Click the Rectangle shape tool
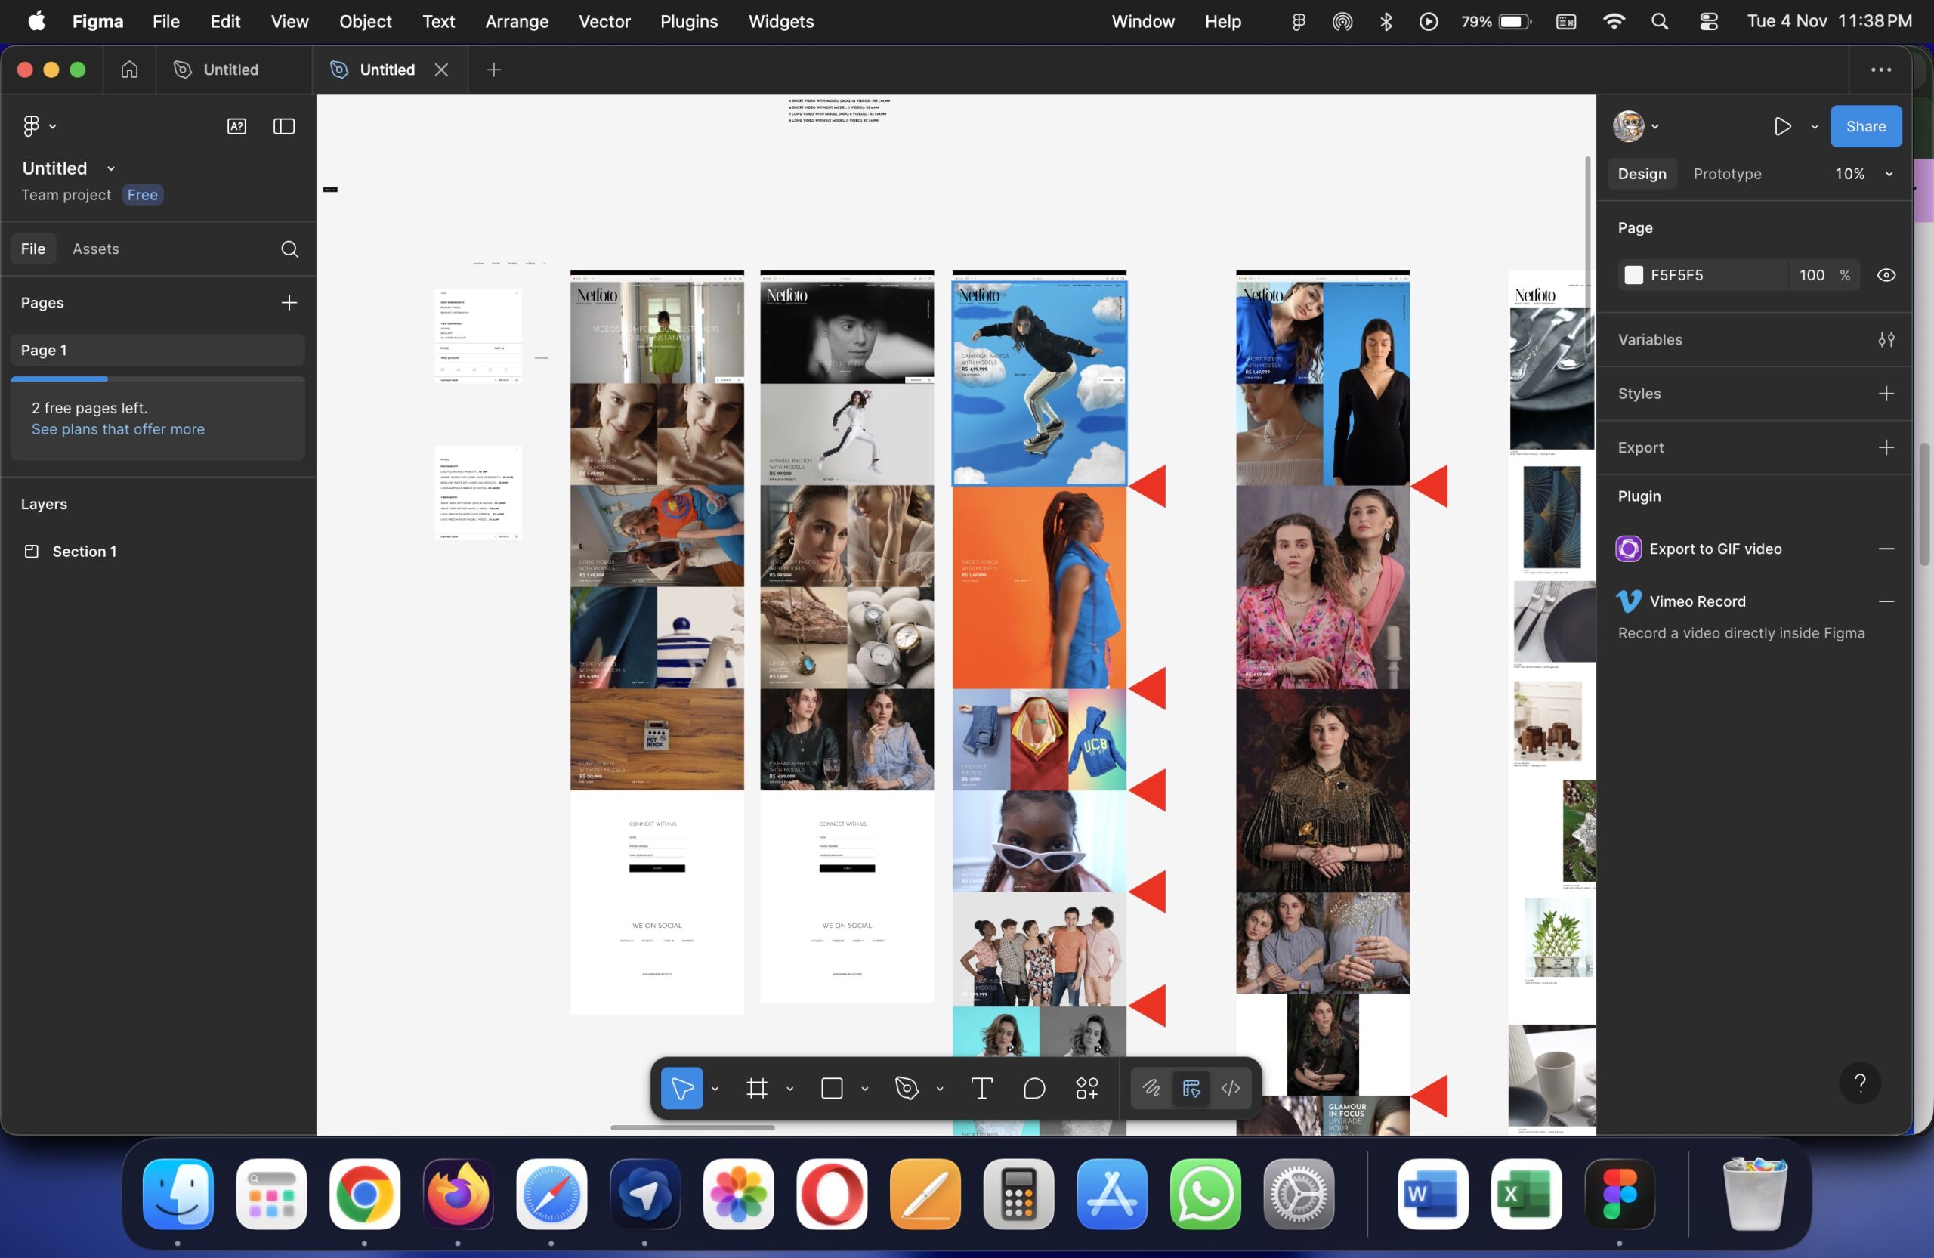Screen dimensions: 1934x1258 [x=831, y=1088]
